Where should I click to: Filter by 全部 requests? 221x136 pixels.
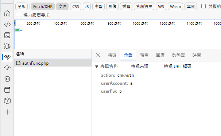[22, 7]
